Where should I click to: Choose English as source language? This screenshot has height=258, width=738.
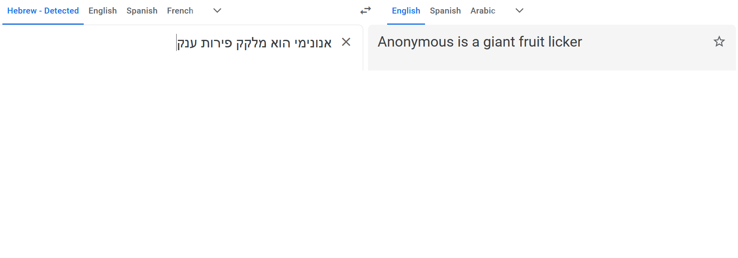(102, 11)
